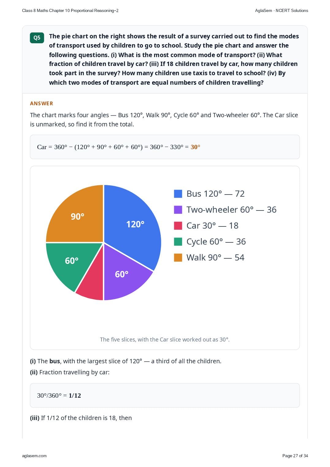Click the orange Walk legend swatch

(178, 257)
